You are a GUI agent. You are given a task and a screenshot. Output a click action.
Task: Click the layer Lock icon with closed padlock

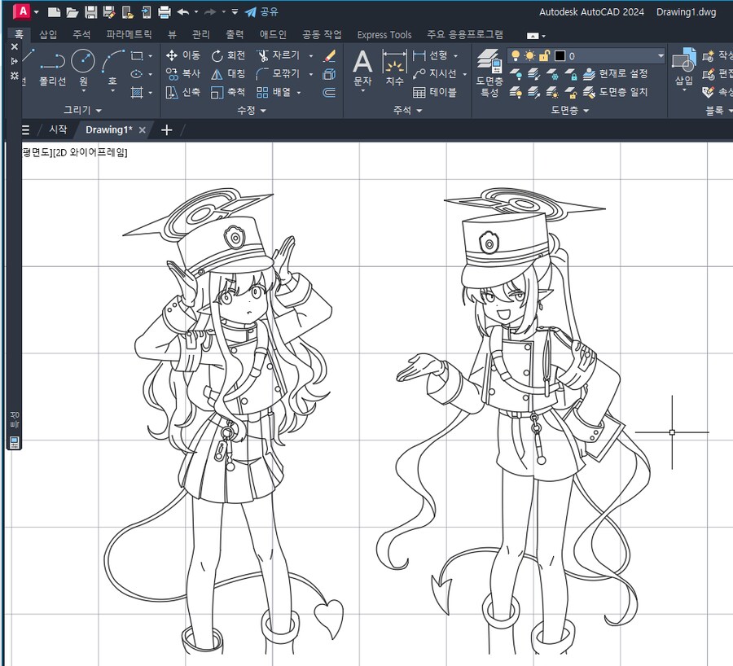pos(570,74)
